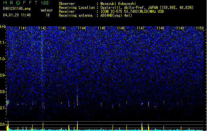Click the Receiver field label

click(67, 11)
